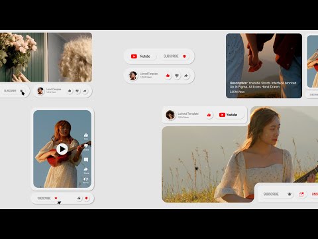Viewport: 318px width, 239px height.
Task: Click the YouTube logo button in the center pill
Action: click(142, 56)
